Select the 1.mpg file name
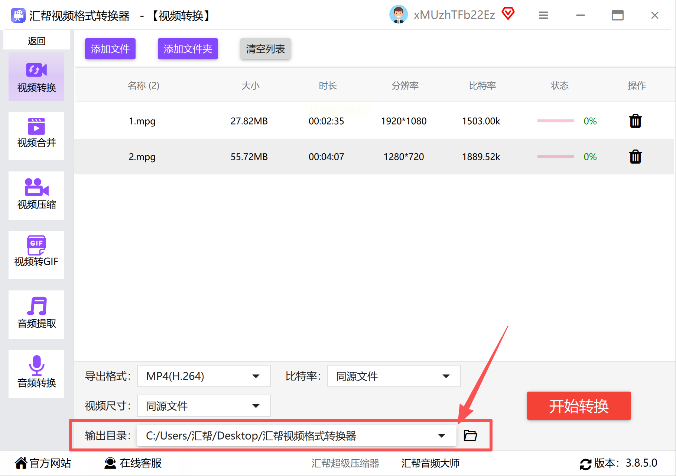The width and height of the screenshot is (676, 476). pyautogui.click(x=142, y=121)
